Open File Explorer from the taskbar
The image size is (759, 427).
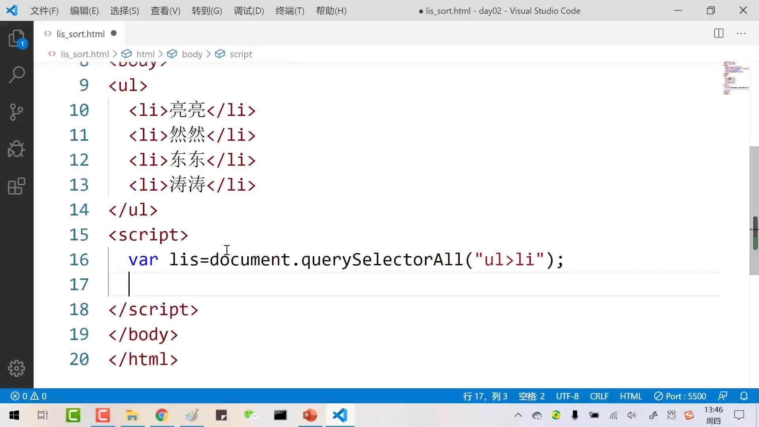(x=132, y=415)
